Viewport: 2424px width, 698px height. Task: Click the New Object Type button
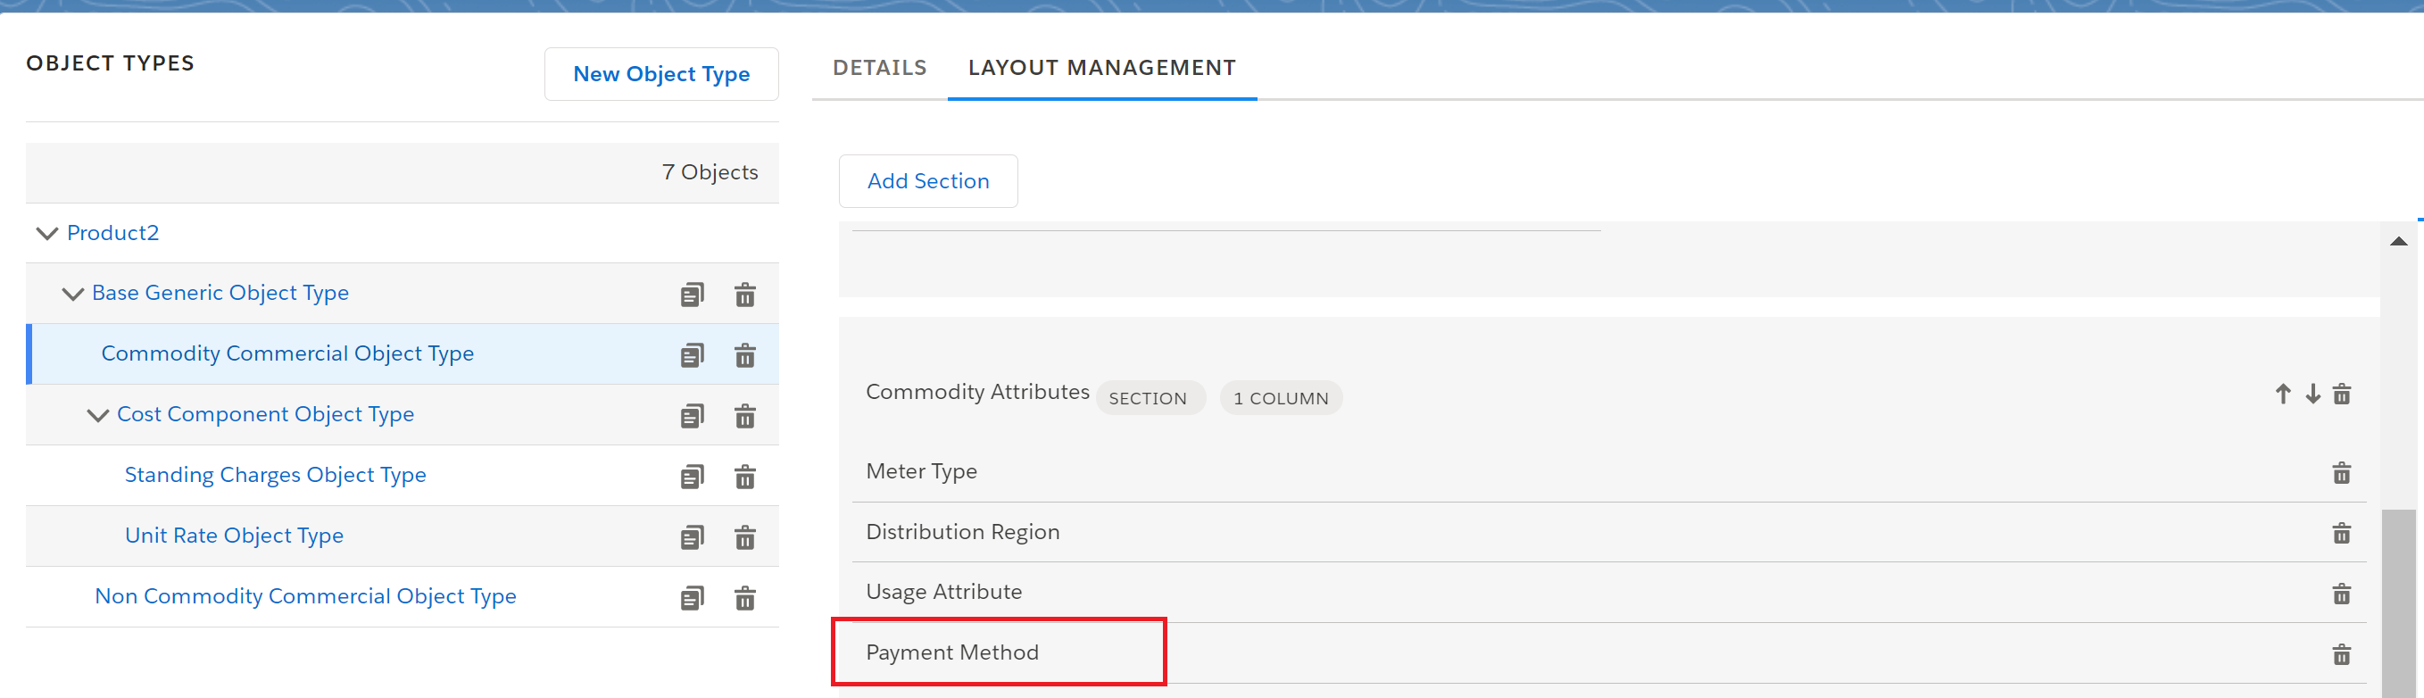[x=661, y=73]
